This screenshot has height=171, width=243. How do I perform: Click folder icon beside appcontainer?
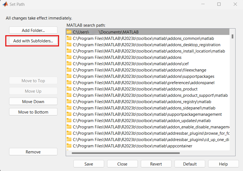[69, 146]
